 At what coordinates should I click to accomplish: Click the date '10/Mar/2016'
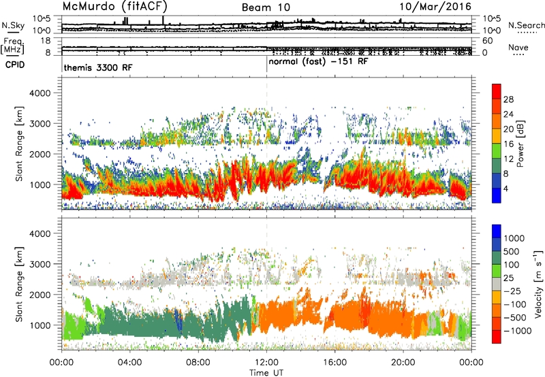435,7
